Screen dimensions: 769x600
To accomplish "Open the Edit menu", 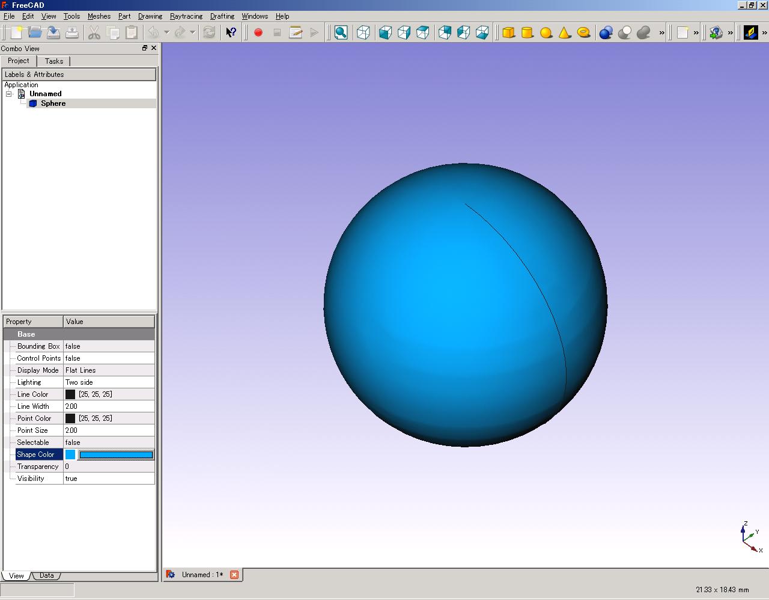I will pos(28,16).
